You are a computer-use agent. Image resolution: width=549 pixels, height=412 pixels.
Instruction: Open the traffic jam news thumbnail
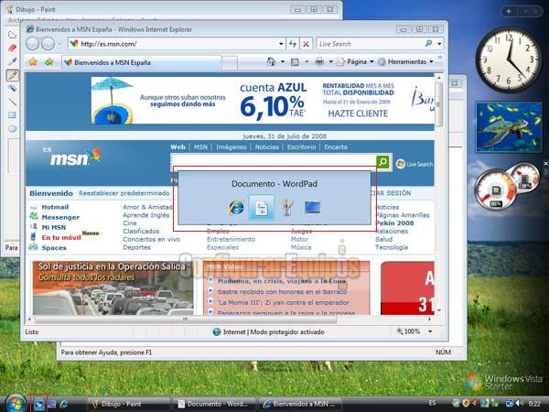tap(113, 288)
